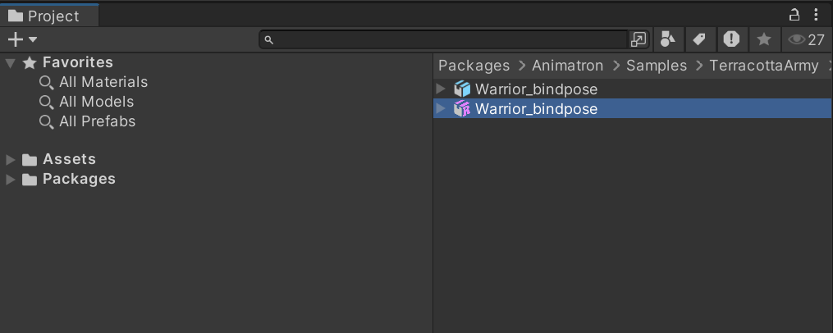Open search in Unity Search window icon
Screen dimensions: 833x333
[638, 39]
